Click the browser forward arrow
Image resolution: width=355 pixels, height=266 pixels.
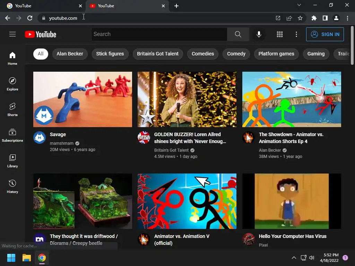[x=19, y=18]
